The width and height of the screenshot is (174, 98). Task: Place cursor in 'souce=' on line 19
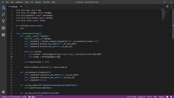click(55, 57)
